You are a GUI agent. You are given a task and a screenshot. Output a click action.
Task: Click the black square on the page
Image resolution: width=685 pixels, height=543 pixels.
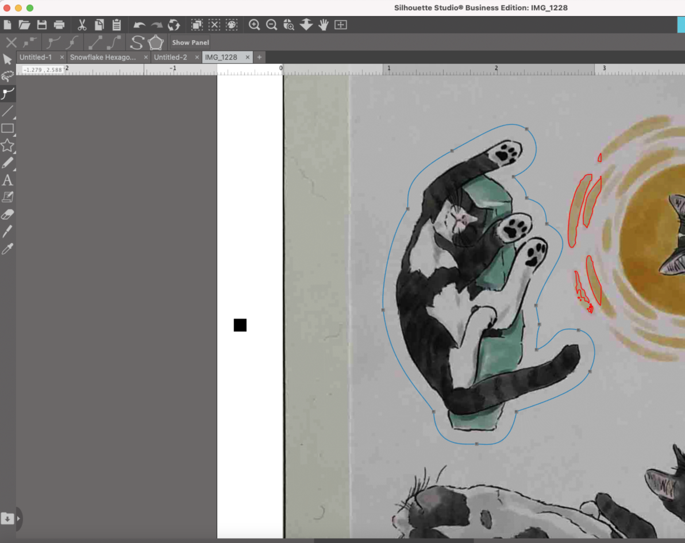point(240,325)
